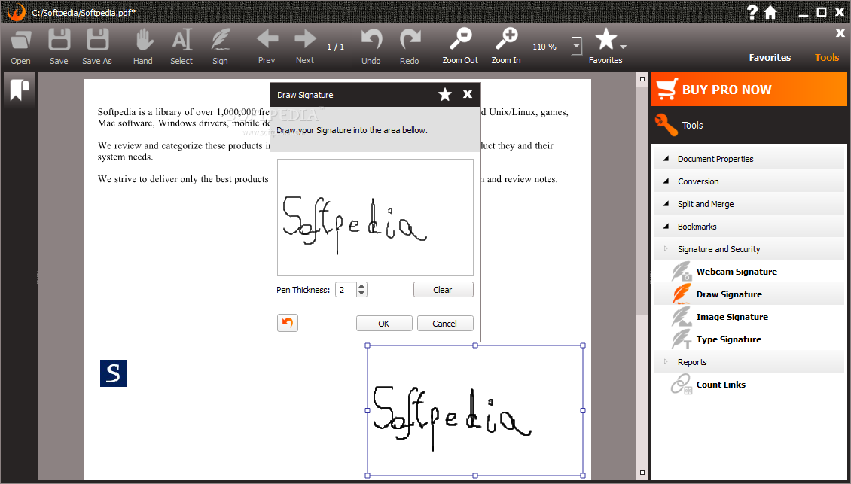
Task: Click inside the signature drawing area
Action: (x=375, y=218)
